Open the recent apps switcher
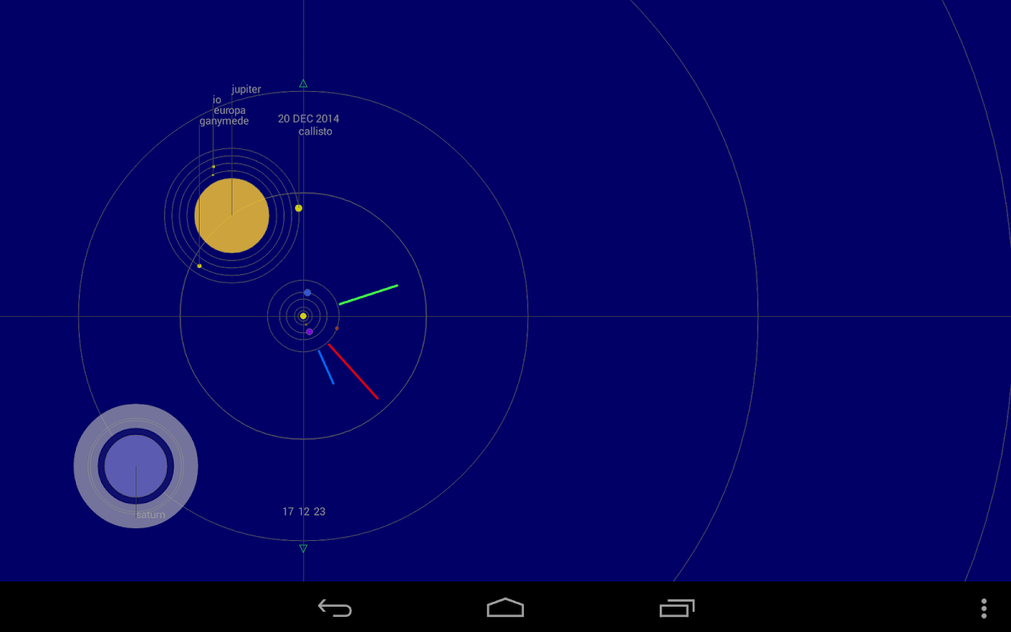Screen dimensions: 1011x632 tap(677, 608)
